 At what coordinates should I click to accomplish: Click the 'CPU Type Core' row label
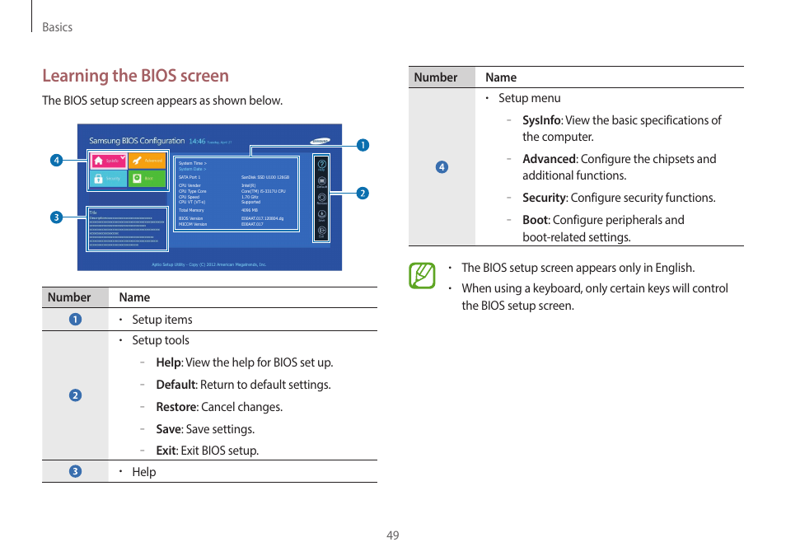pyautogui.click(x=192, y=191)
